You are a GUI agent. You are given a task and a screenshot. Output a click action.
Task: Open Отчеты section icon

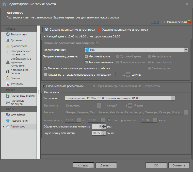(x=8, y=78)
